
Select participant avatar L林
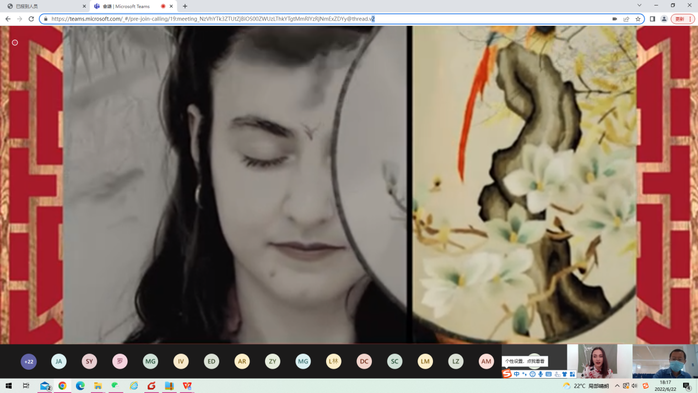click(333, 362)
